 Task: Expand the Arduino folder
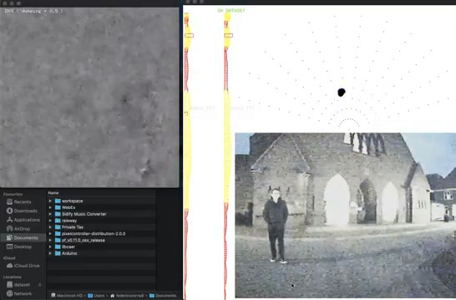(50, 253)
